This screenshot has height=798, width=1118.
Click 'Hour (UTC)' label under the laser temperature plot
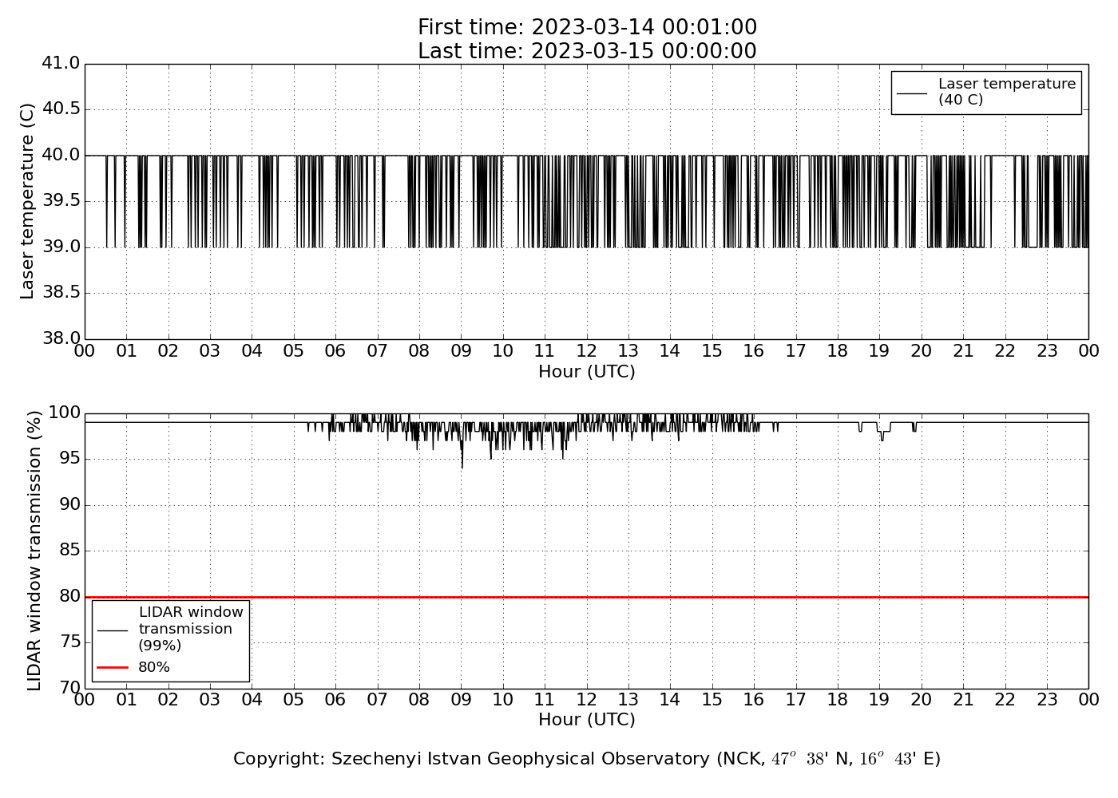click(x=587, y=372)
